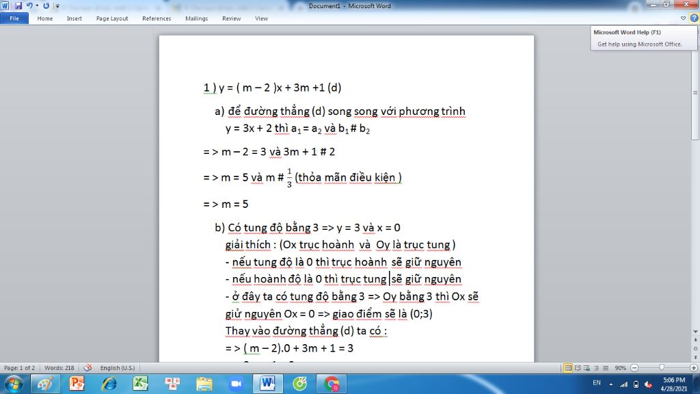Image resolution: width=700 pixels, height=394 pixels.
Task: Click the EN input language indicator
Action: click(x=596, y=383)
